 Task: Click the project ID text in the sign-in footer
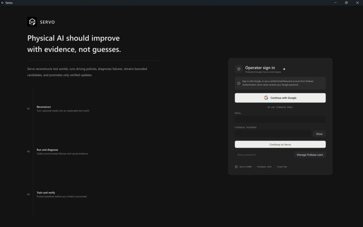click(245, 167)
